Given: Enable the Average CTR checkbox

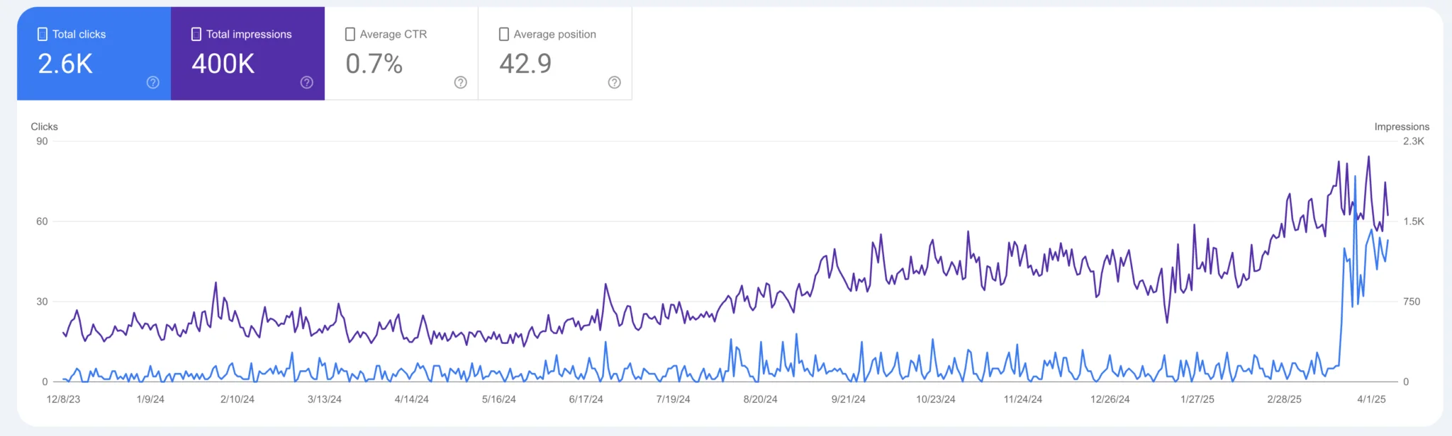Looking at the screenshot, I should pyautogui.click(x=350, y=34).
